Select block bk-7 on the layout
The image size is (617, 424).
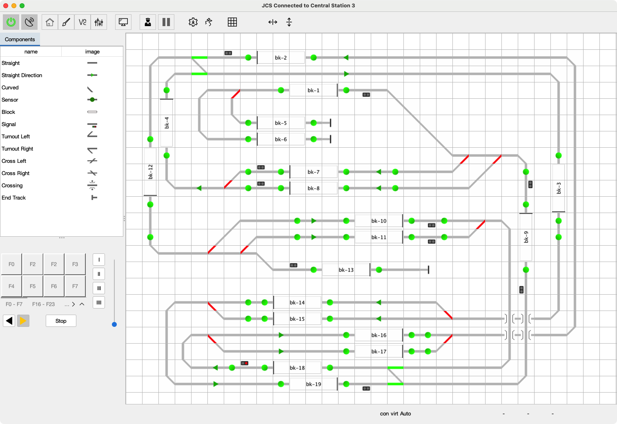tap(314, 172)
